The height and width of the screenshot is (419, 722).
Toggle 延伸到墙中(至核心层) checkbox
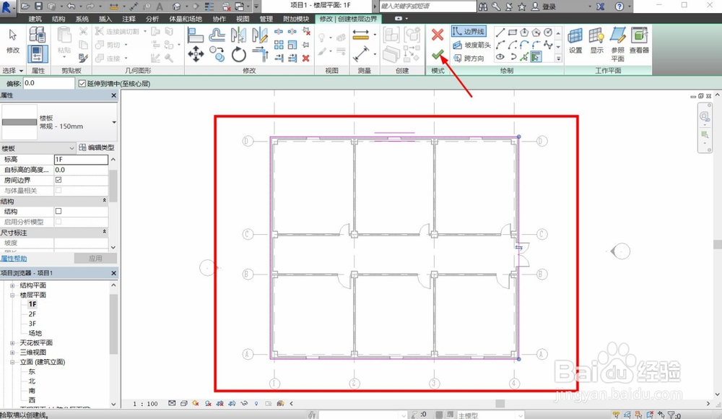tap(82, 83)
